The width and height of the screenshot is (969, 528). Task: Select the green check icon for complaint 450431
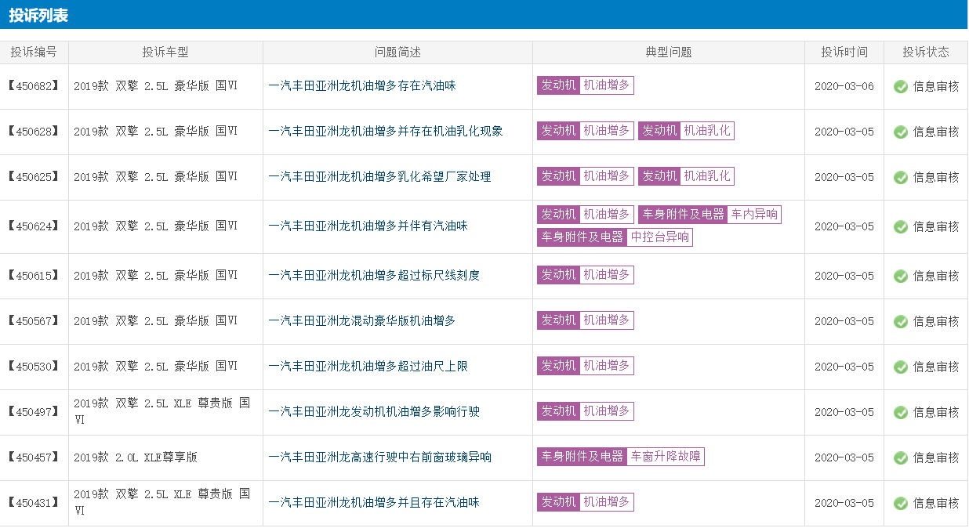pyautogui.click(x=901, y=503)
